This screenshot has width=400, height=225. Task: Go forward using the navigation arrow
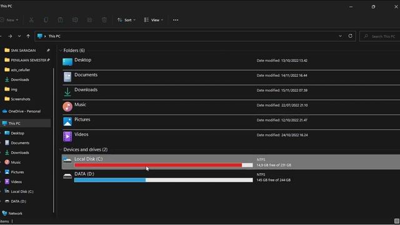coord(10,36)
